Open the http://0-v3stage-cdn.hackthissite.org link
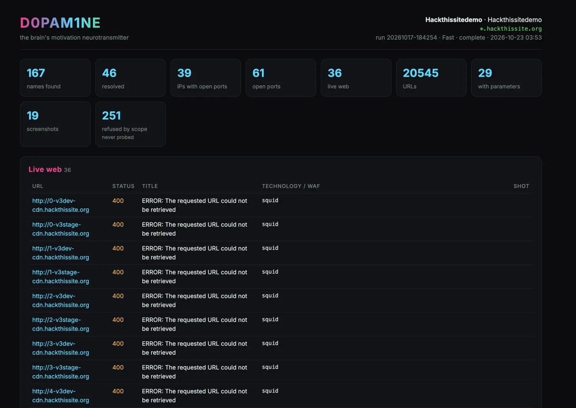 (x=61, y=229)
